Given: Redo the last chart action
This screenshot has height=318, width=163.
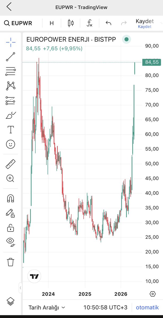Looking at the screenshot, I should 124,23.
